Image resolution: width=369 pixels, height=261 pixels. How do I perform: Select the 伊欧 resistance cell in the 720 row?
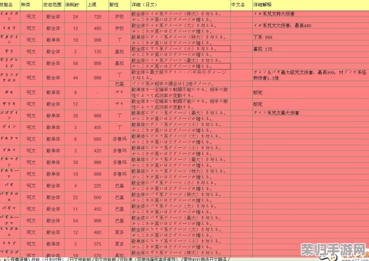(x=119, y=17)
